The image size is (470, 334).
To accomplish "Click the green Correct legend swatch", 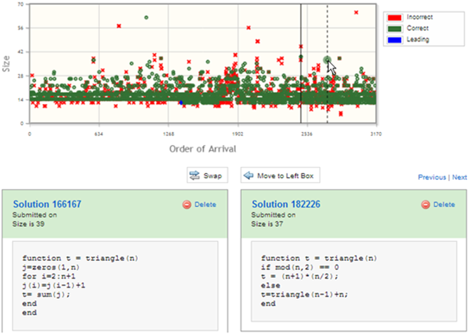I will pyautogui.click(x=395, y=28).
